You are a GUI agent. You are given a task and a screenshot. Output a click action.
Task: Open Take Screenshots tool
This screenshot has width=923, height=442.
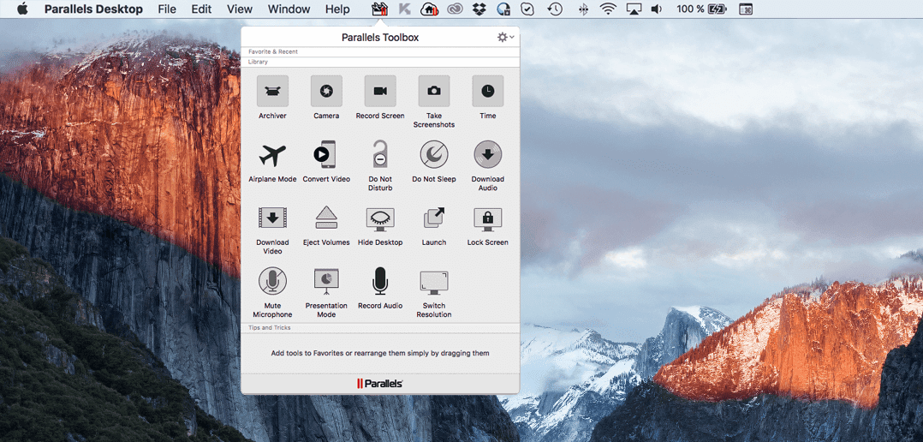point(434,91)
